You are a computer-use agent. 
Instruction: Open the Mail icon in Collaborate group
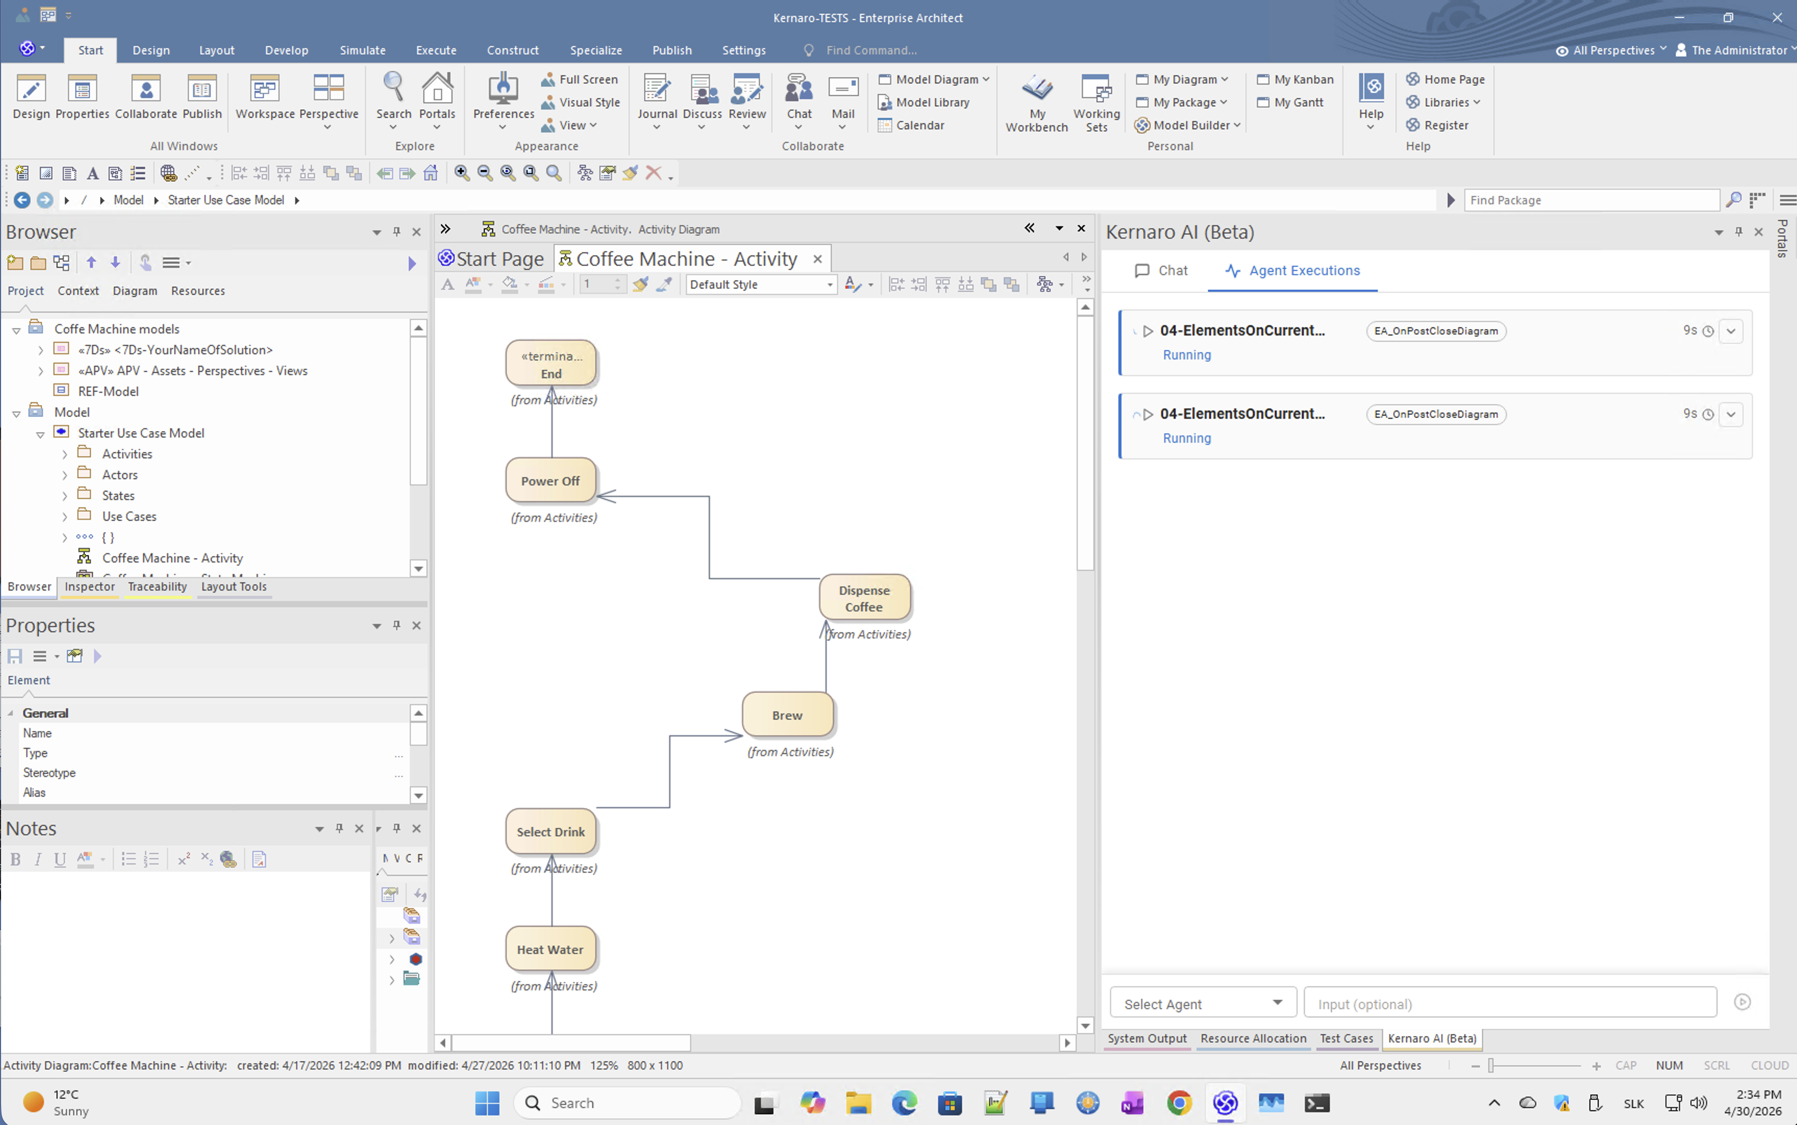tap(843, 101)
